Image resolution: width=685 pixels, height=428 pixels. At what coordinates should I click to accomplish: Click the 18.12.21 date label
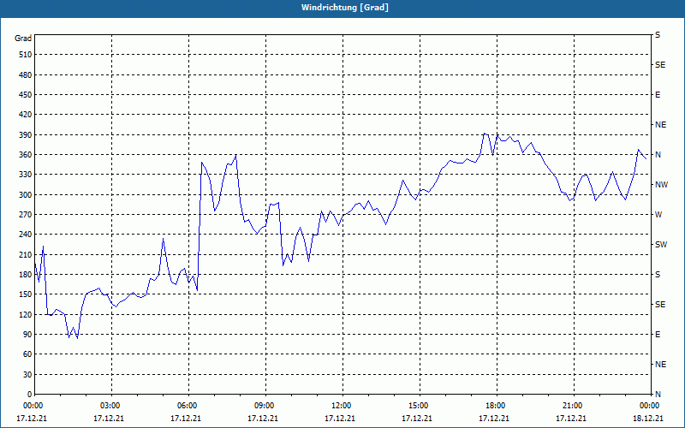click(x=650, y=418)
